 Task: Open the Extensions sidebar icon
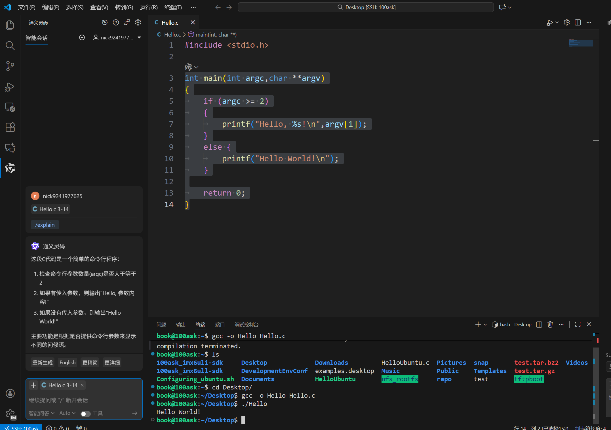click(10, 127)
